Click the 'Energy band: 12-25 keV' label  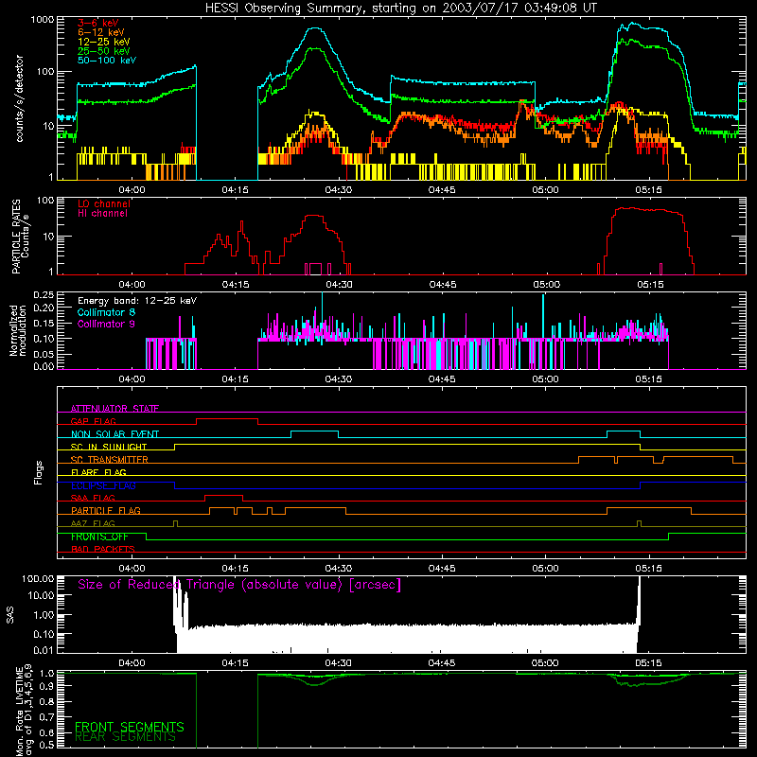[x=137, y=301]
